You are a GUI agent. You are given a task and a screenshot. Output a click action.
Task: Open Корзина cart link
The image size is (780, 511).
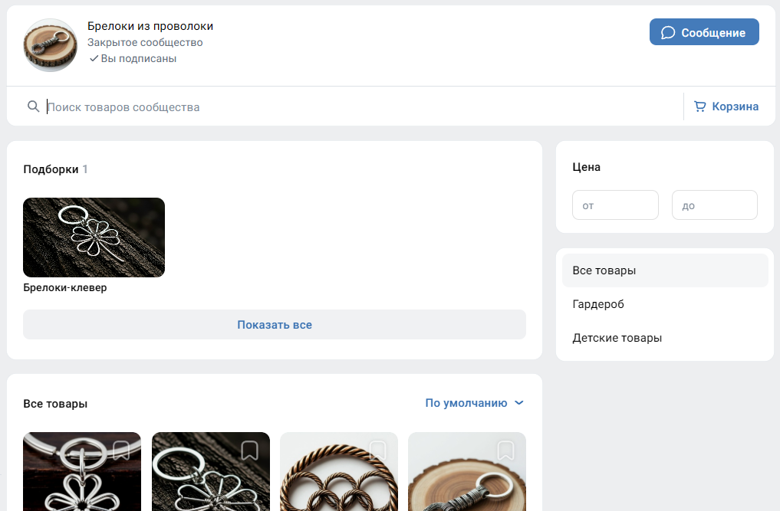(x=734, y=106)
